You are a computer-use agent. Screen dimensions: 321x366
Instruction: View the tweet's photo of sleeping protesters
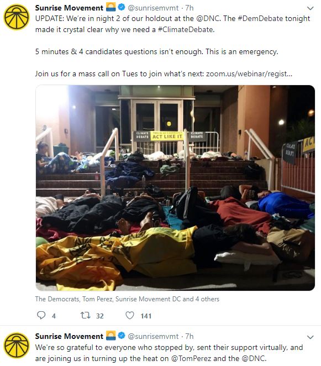coord(175,188)
